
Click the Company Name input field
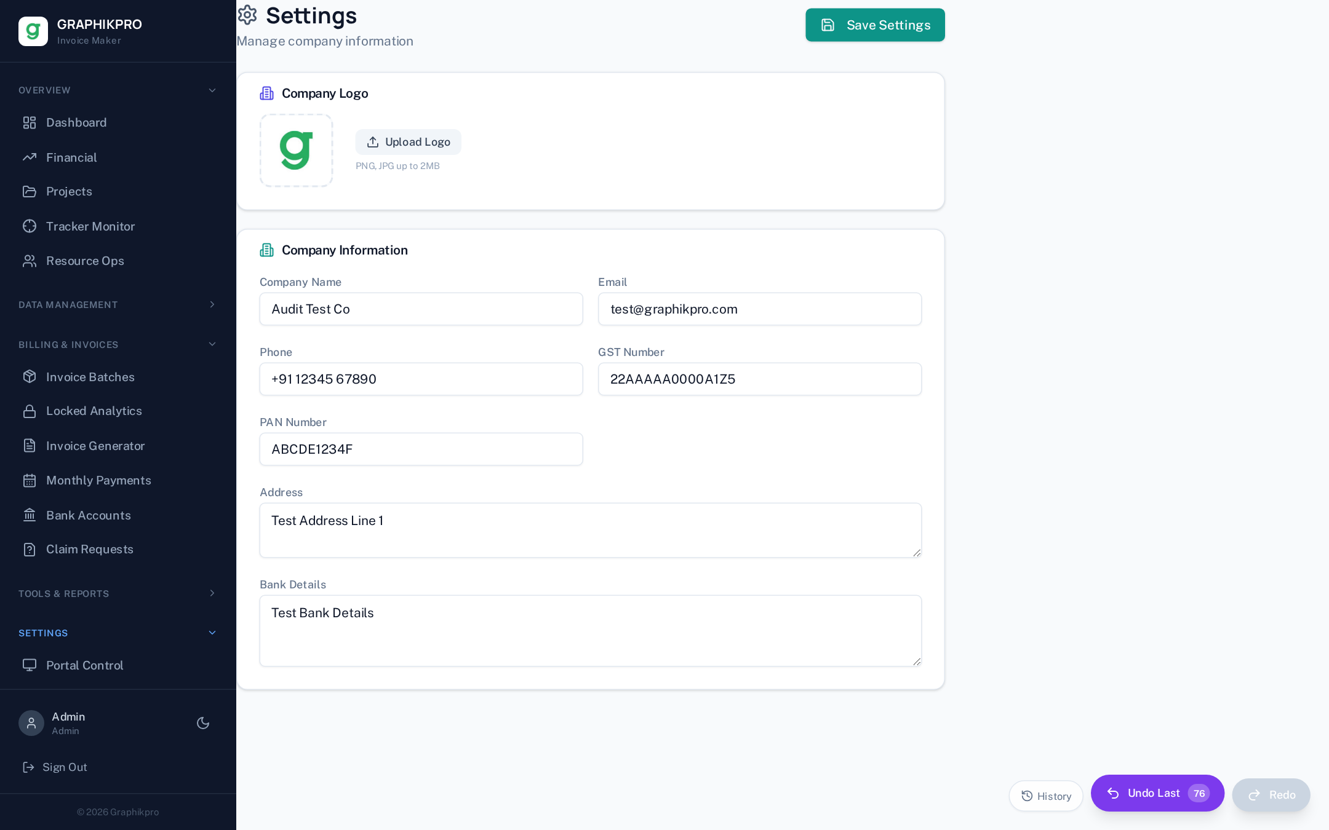(x=421, y=309)
